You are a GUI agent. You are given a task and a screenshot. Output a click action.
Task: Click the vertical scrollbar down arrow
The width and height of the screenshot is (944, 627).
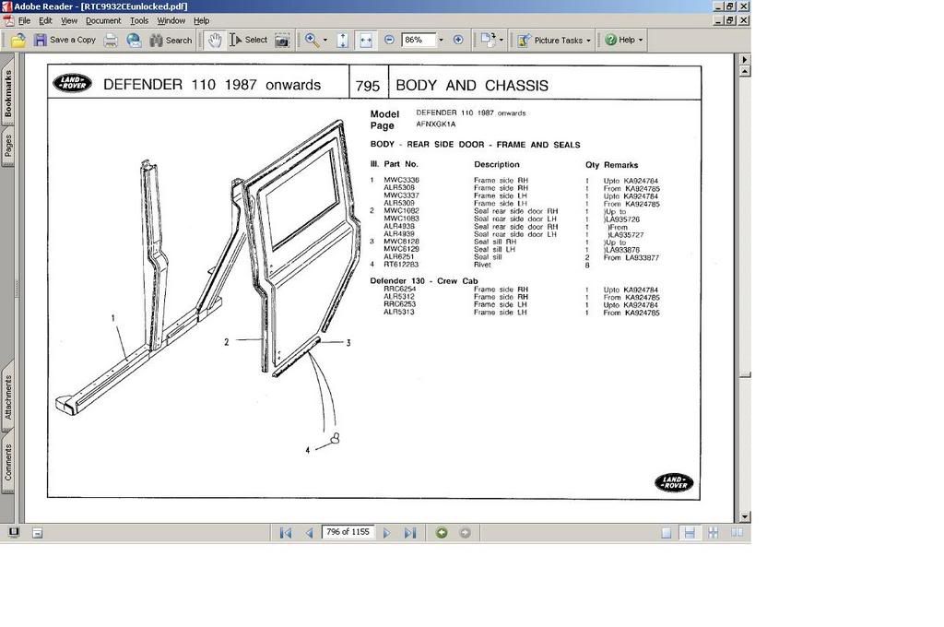[745, 516]
